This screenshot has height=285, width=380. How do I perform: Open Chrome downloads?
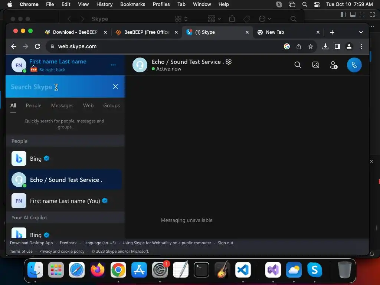point(325,46)
